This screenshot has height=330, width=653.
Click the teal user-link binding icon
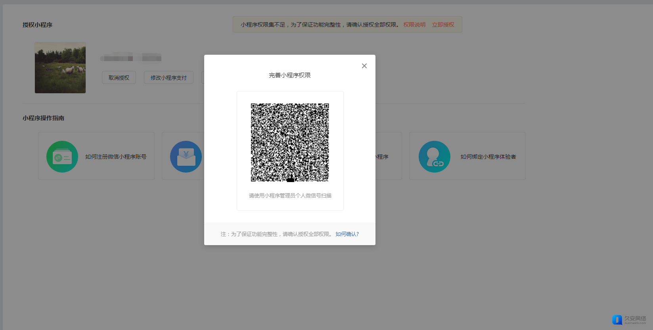[x=435, y=157]
